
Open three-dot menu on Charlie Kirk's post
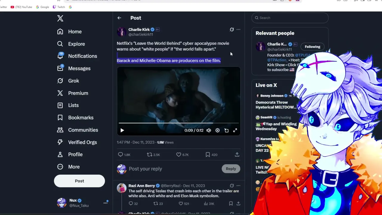click(238, 30)
